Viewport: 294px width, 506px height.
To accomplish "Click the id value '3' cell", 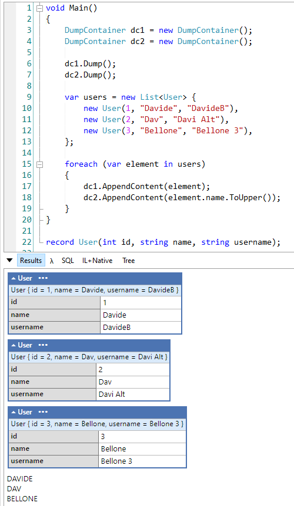I will point(142,436).
